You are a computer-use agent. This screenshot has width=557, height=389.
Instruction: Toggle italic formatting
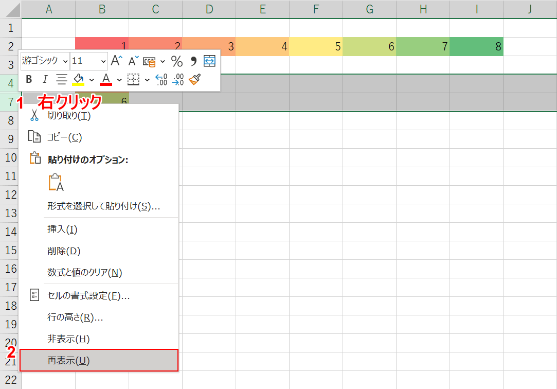[45, 79]
